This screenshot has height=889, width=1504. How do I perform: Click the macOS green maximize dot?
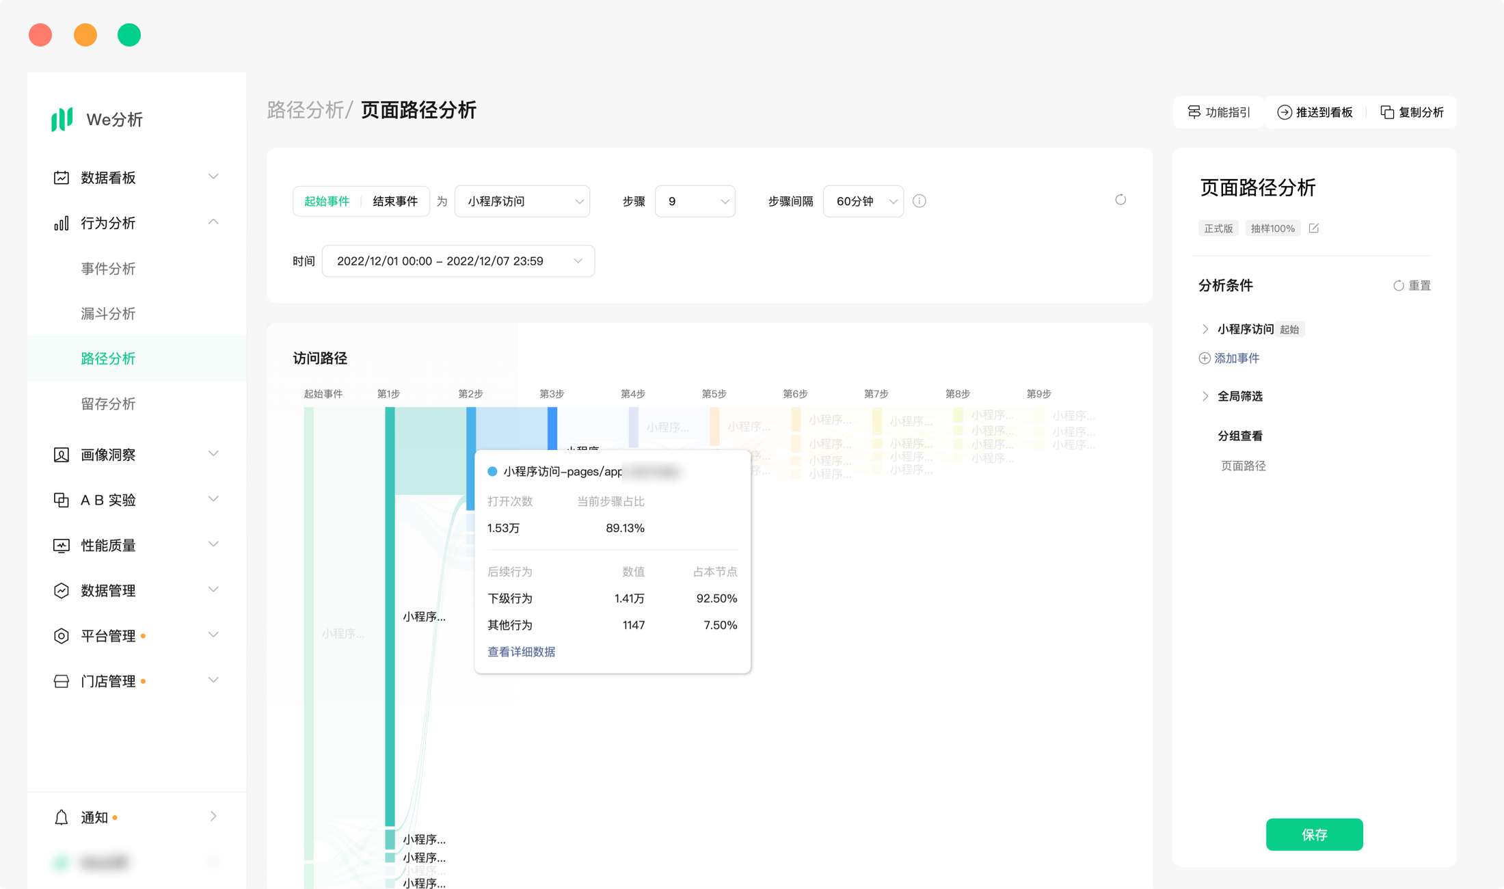[x=129, y=35]
